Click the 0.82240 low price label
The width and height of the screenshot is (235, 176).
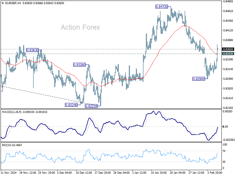coord(71,105)
